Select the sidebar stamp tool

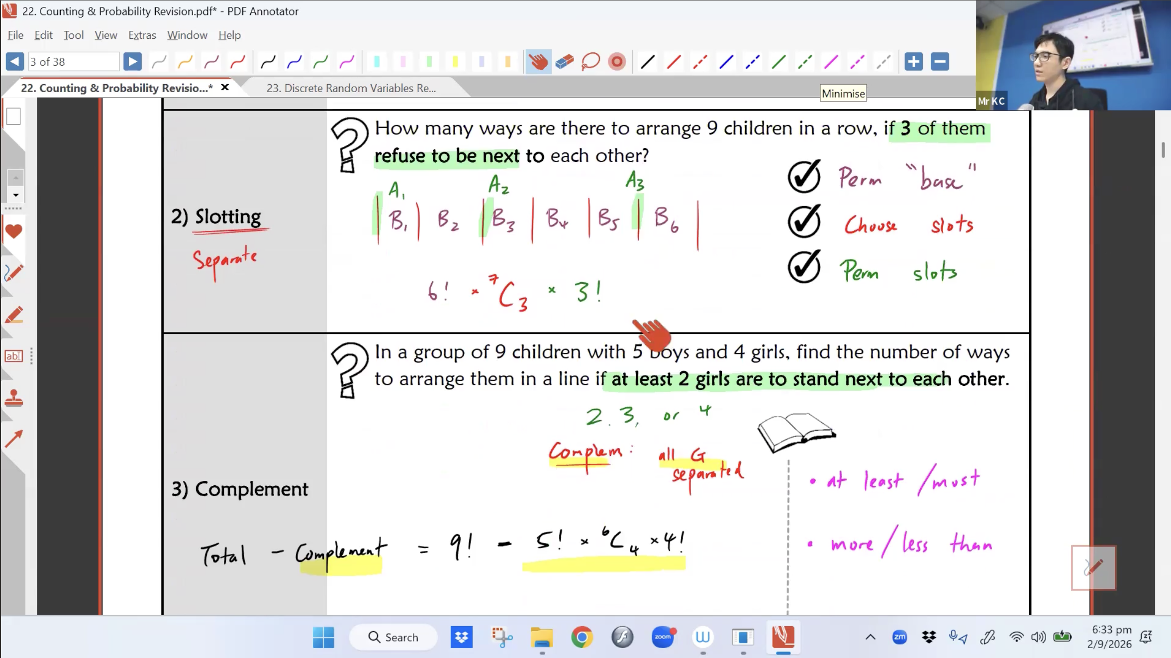tap(13, 398)
